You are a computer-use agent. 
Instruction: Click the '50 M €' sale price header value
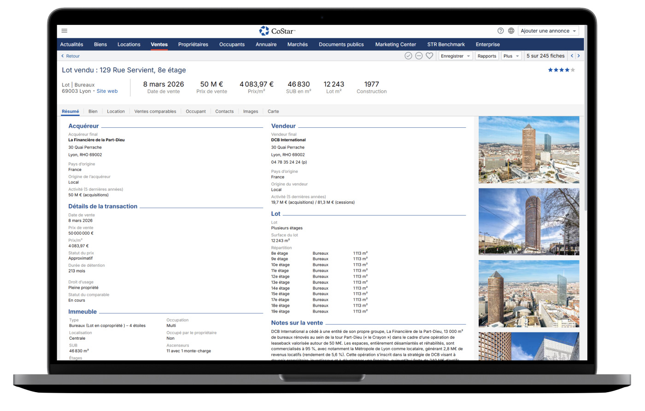tap(211, 84)
